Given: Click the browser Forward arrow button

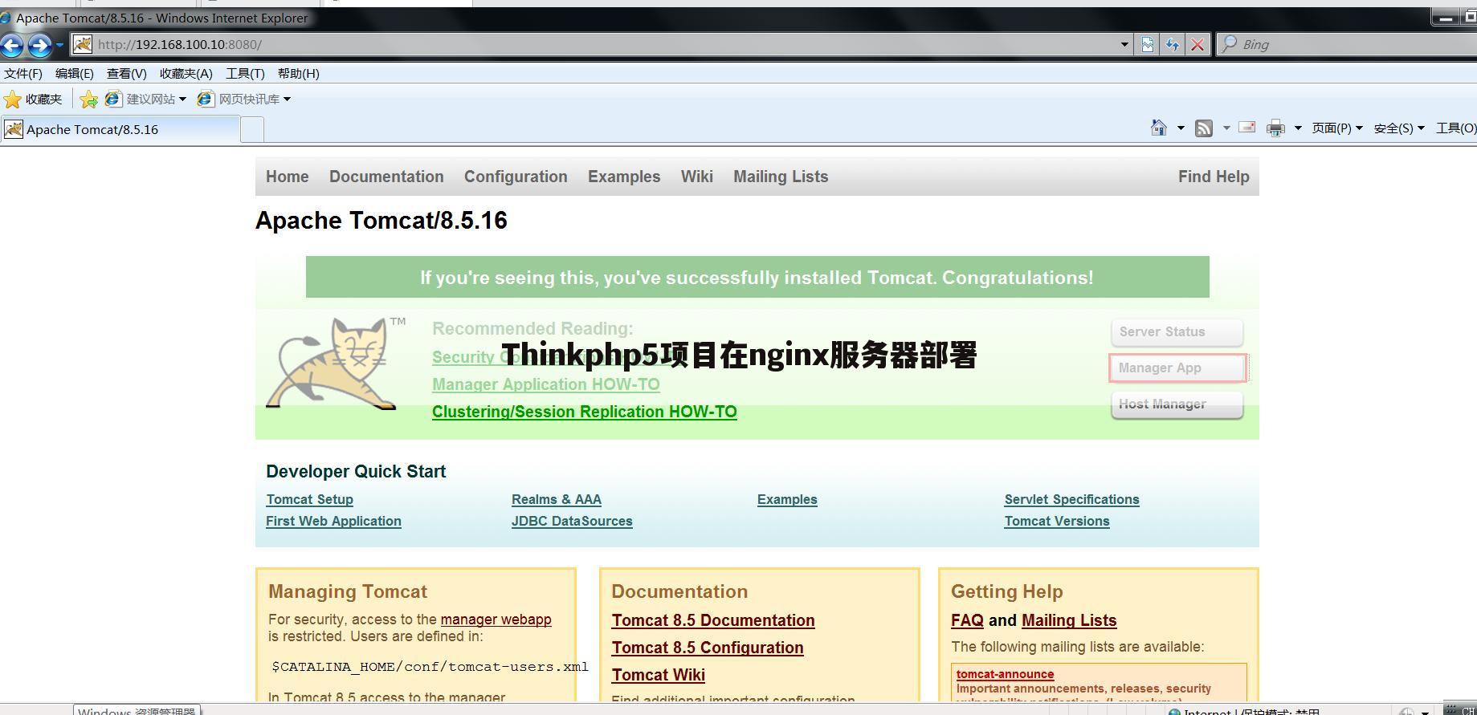Looking at the screenshot, I should (39, 45).
